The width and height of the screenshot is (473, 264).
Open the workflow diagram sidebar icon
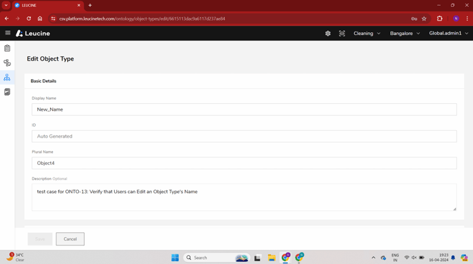pos(8,63)
